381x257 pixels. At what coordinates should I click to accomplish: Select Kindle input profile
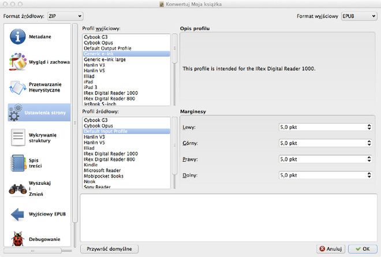click(126, 165)
